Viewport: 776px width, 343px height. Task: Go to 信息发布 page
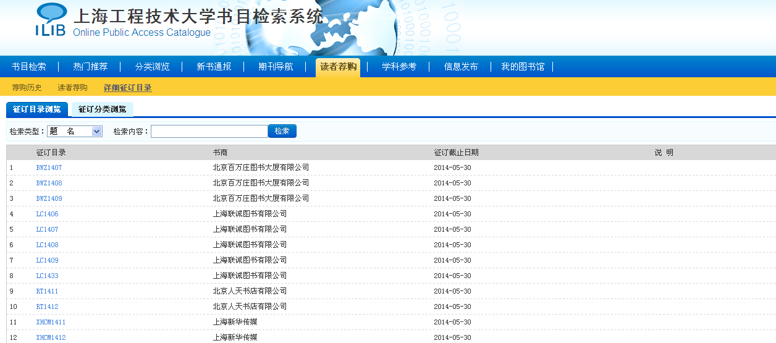point(461,67)
